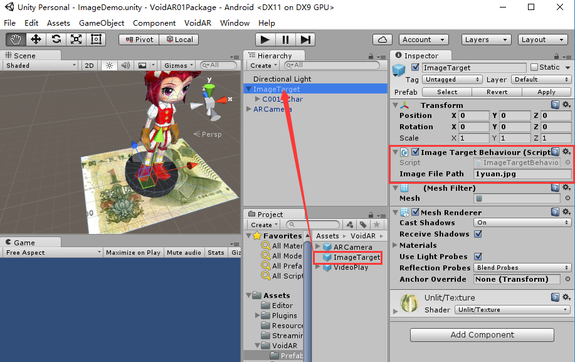The width and height of the screenshot is (575, 362).
Task: Toggle Receive Shadows checkbox
Action: point(478,234)
